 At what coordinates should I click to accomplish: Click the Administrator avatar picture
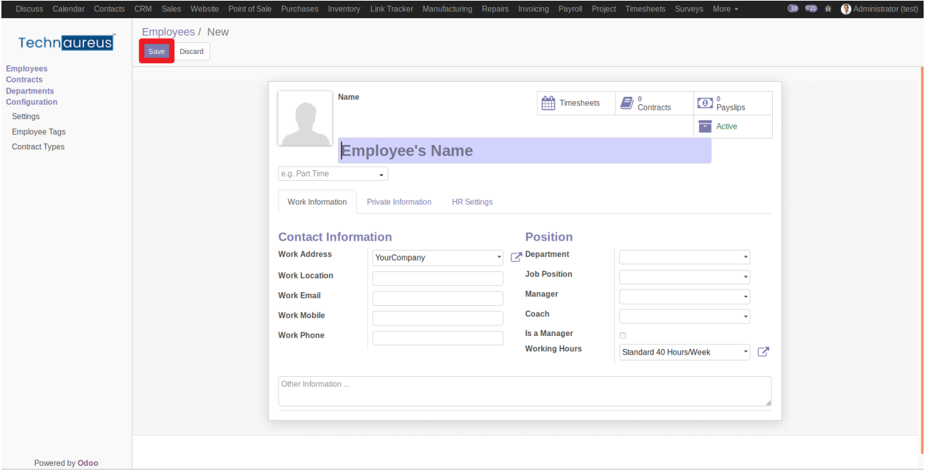point(846,9)
